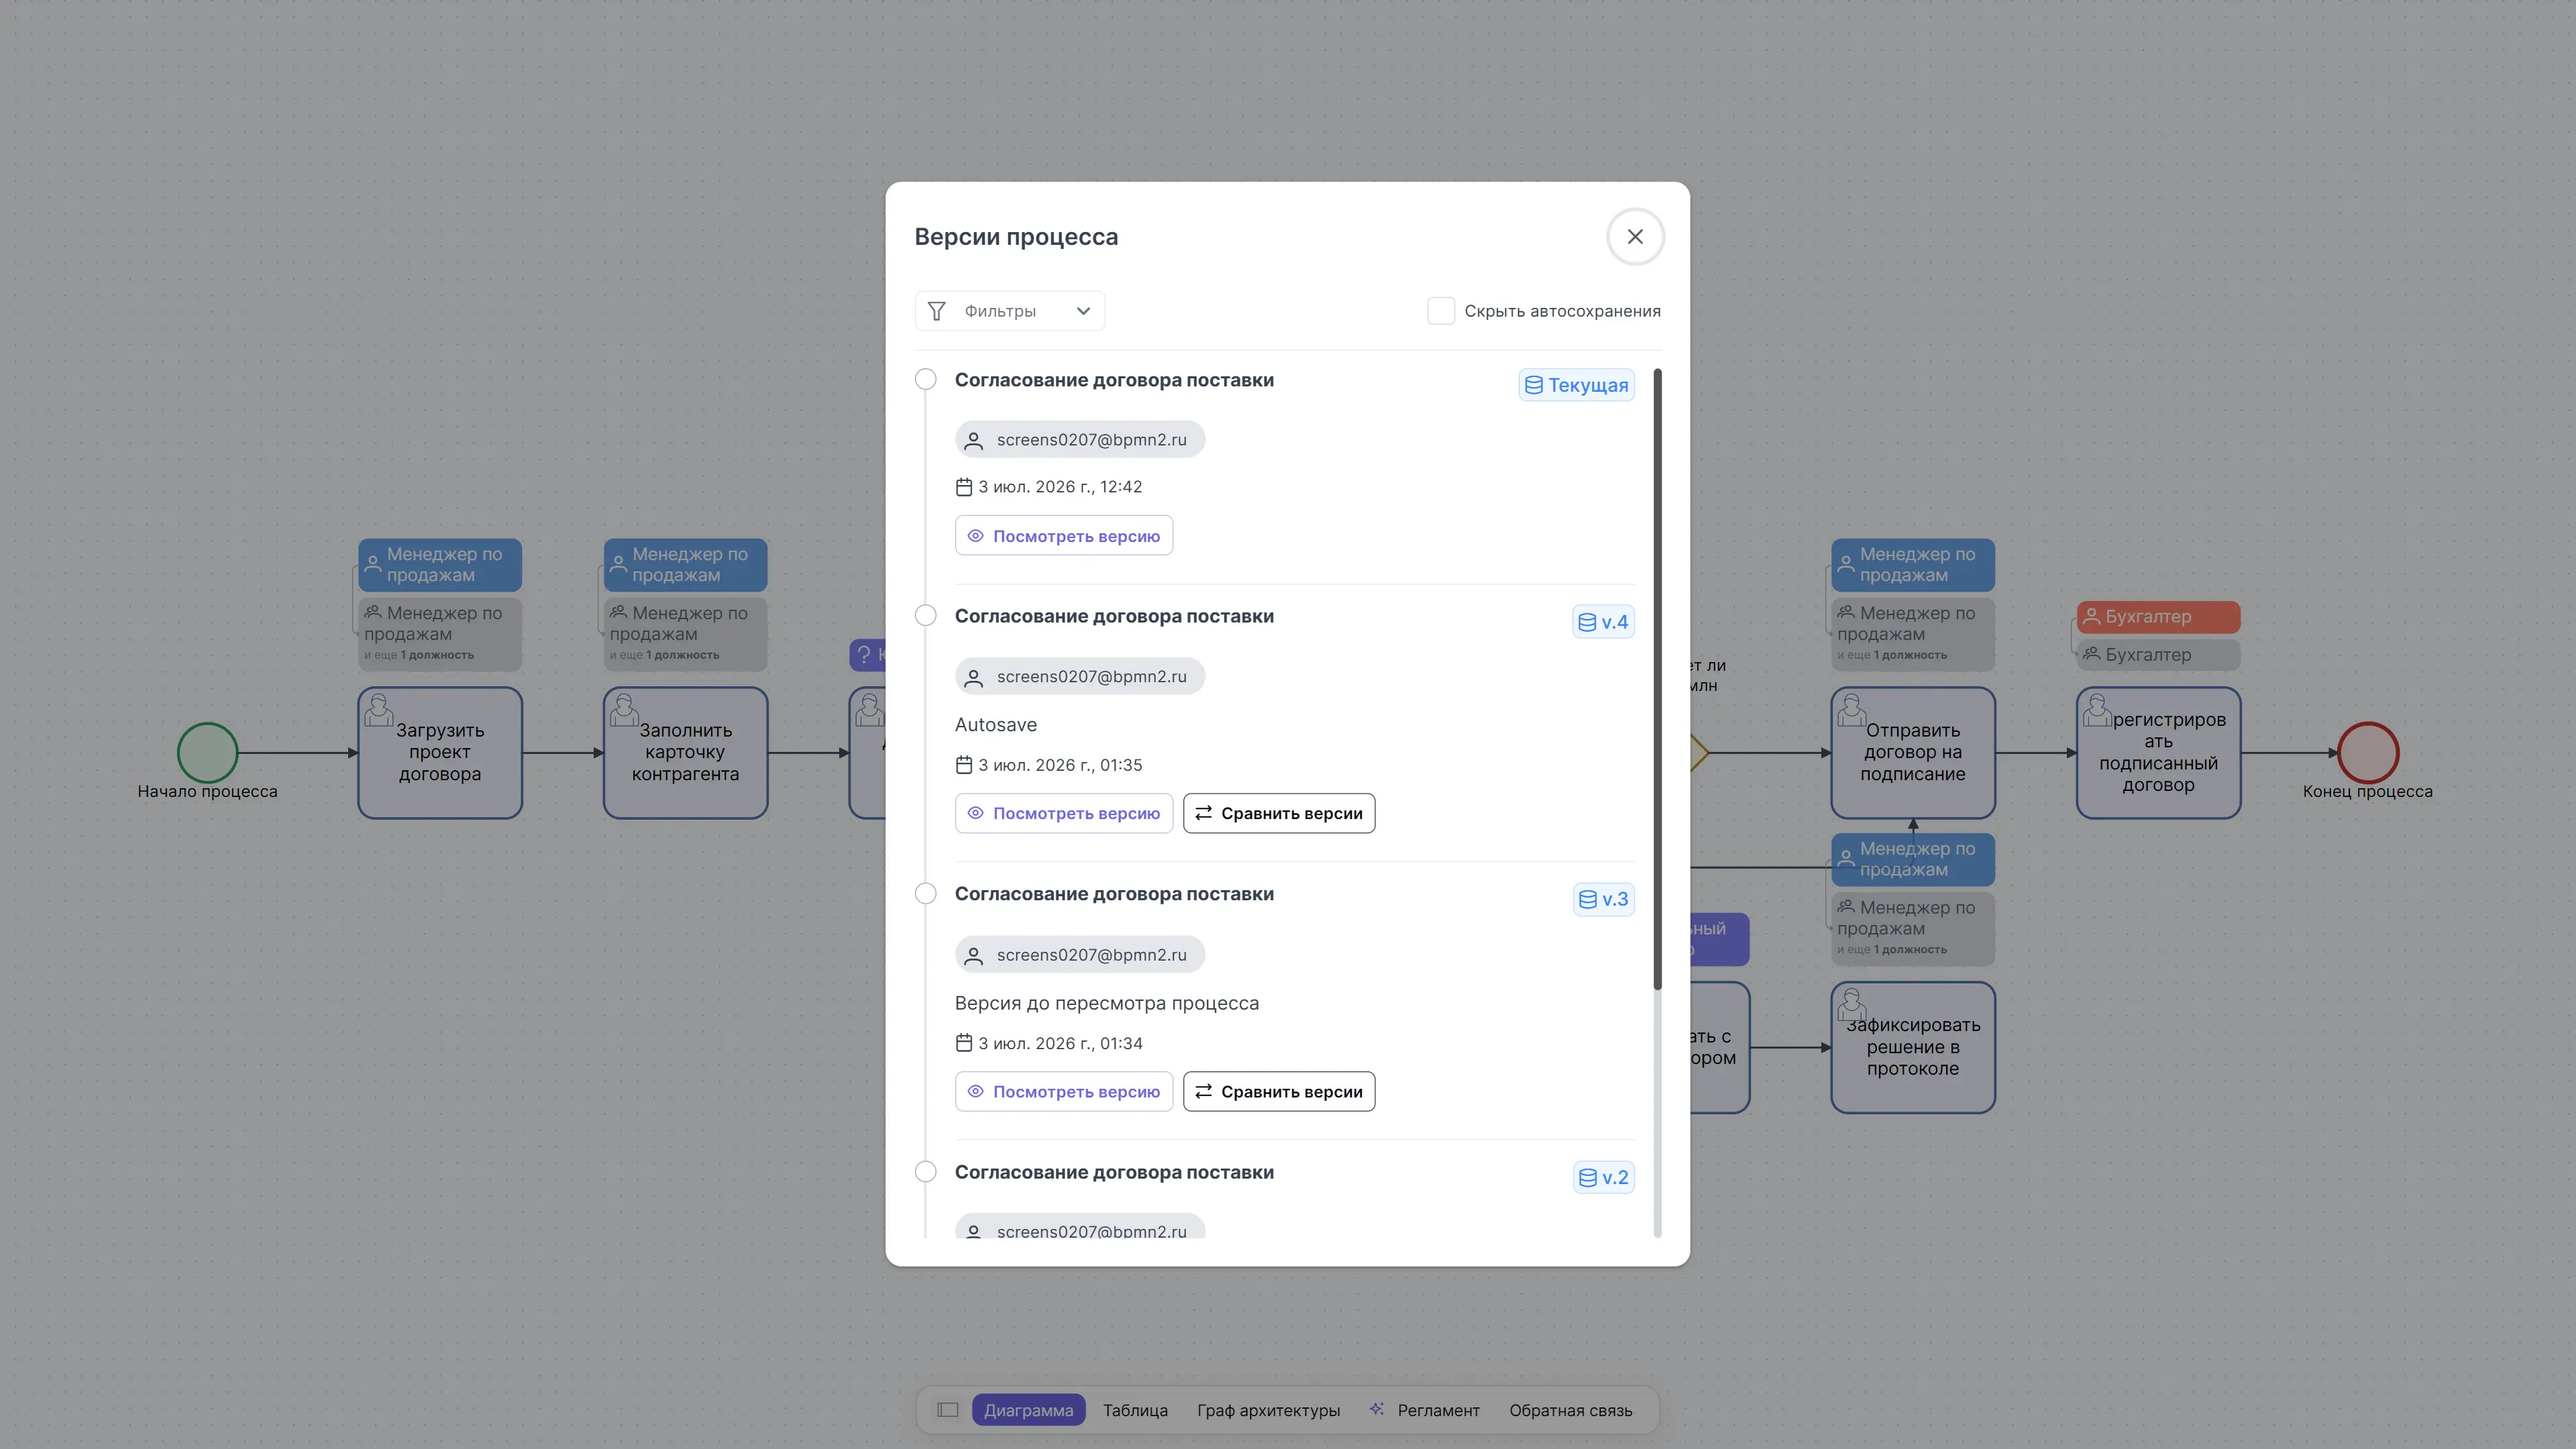Toggle the sidebar panel icon in bottom bar

[947, 1410]
